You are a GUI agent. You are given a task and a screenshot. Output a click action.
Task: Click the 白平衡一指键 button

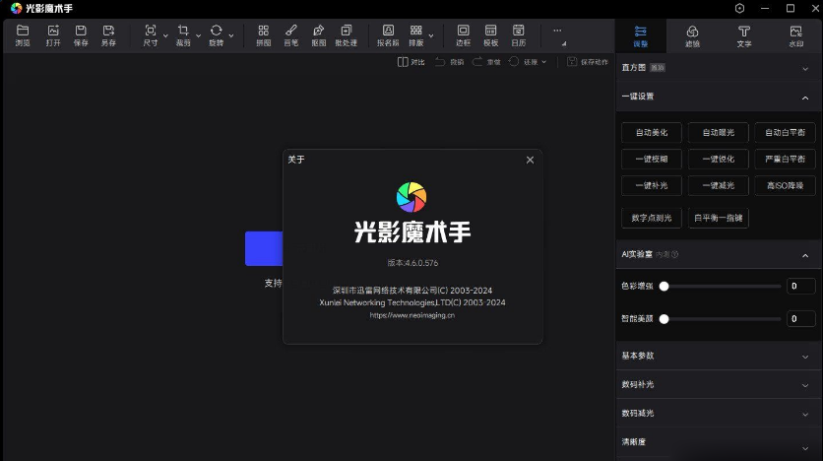[718, 218]
